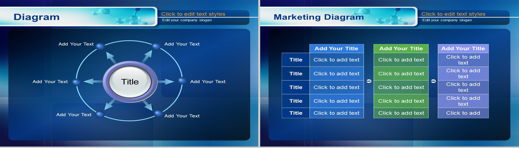Image resolution: width=519 pixels, height=148 pixels.
Task: Click the first "Click to add text" cell in the green column
Action: (x=401, y=60)
